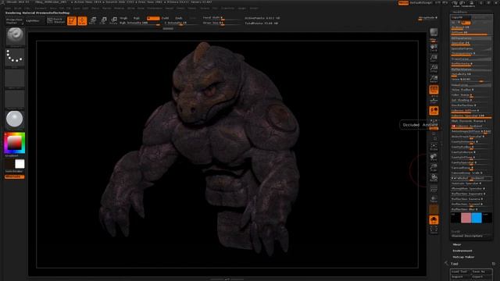The image size is (500, 281).
Task: Open the material sphere picker
Action: click(x=15, y=119)
